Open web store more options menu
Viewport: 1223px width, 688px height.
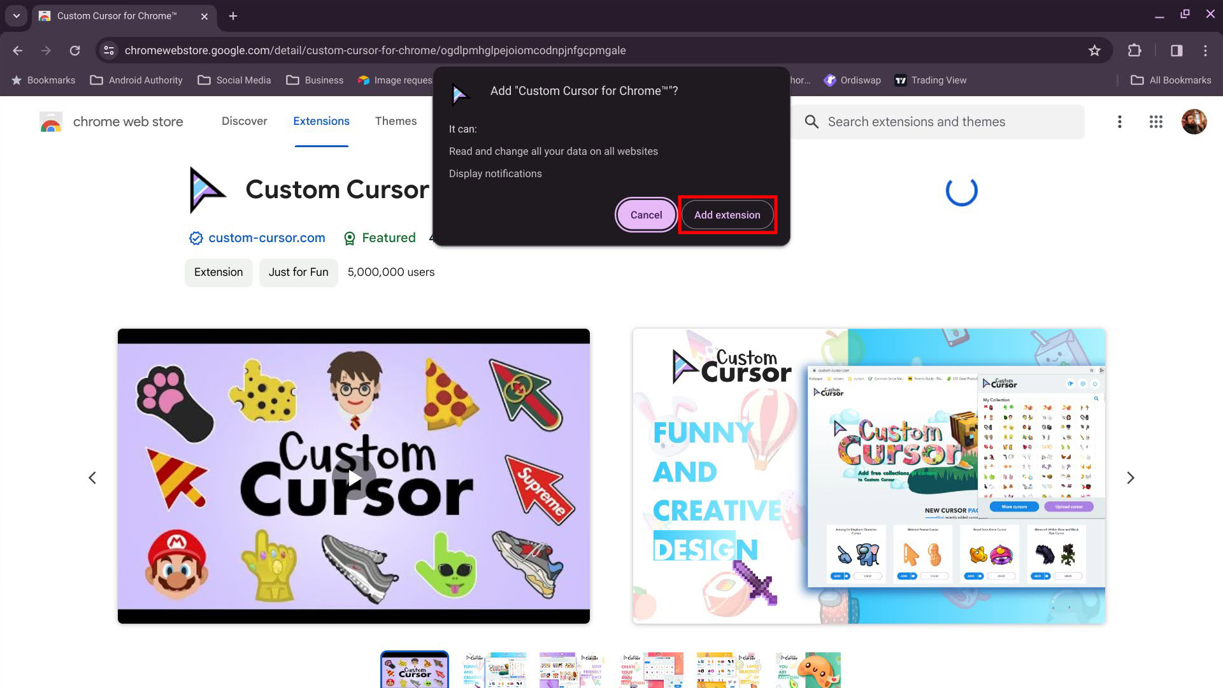pyautogui.click(x=1119, y=122)
